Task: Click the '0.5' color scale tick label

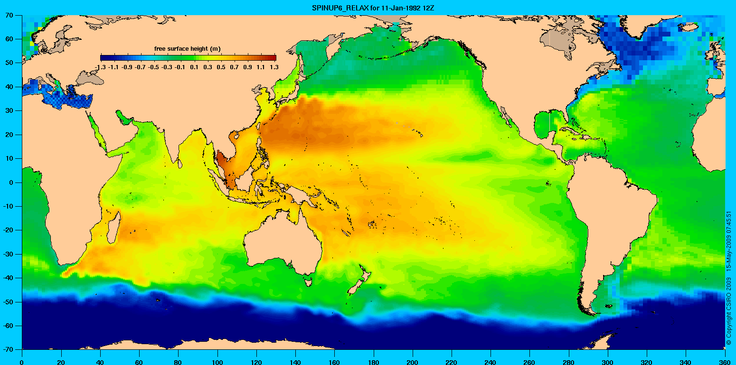Action: 222,67
